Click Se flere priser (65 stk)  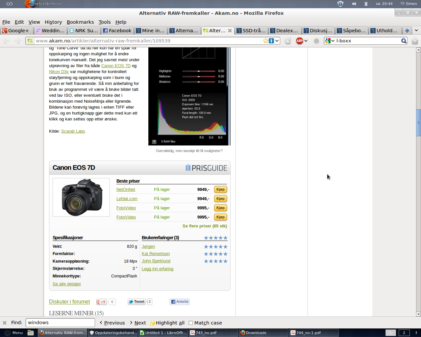pos(205,226)
